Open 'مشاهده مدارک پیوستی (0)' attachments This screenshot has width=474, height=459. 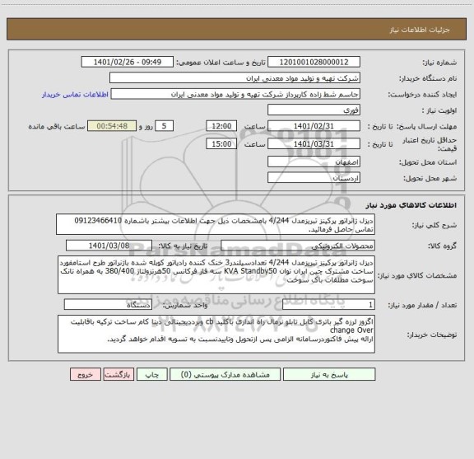pyautogui.click(x=225, y=374)
